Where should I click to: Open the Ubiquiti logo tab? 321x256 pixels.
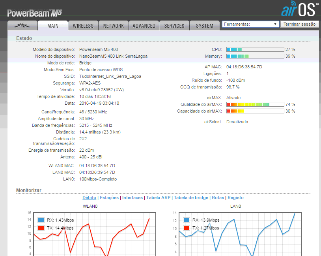[x=22, y=26]
